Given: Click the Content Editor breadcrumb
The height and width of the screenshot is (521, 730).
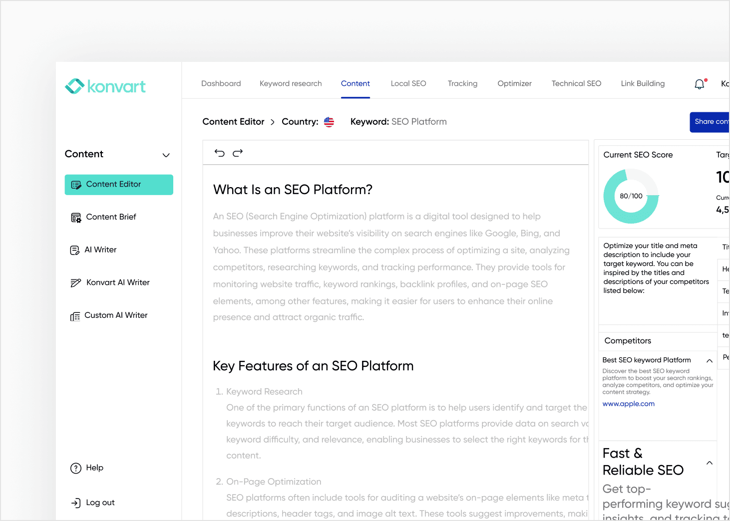Looking at the screenshot, I should 233,121.
